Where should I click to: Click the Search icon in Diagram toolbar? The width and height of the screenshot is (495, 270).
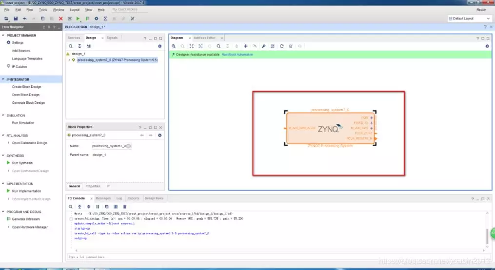point(218,46)
